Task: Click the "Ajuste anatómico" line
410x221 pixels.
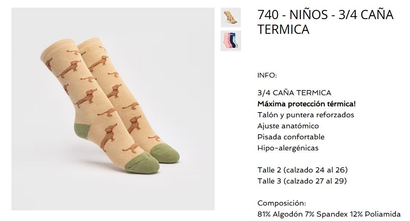Action: click(288, 126)
